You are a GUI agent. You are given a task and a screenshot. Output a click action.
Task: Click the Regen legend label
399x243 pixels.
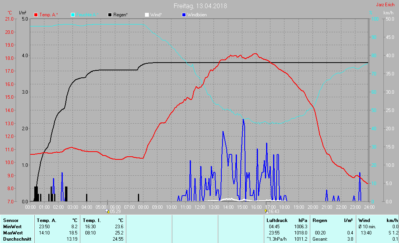[121, 15]
